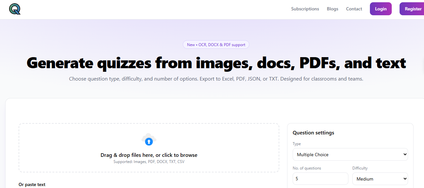Click the drag & drop file upload area
This screenshot has width=424, height=188.
click(x=149, y=148)
